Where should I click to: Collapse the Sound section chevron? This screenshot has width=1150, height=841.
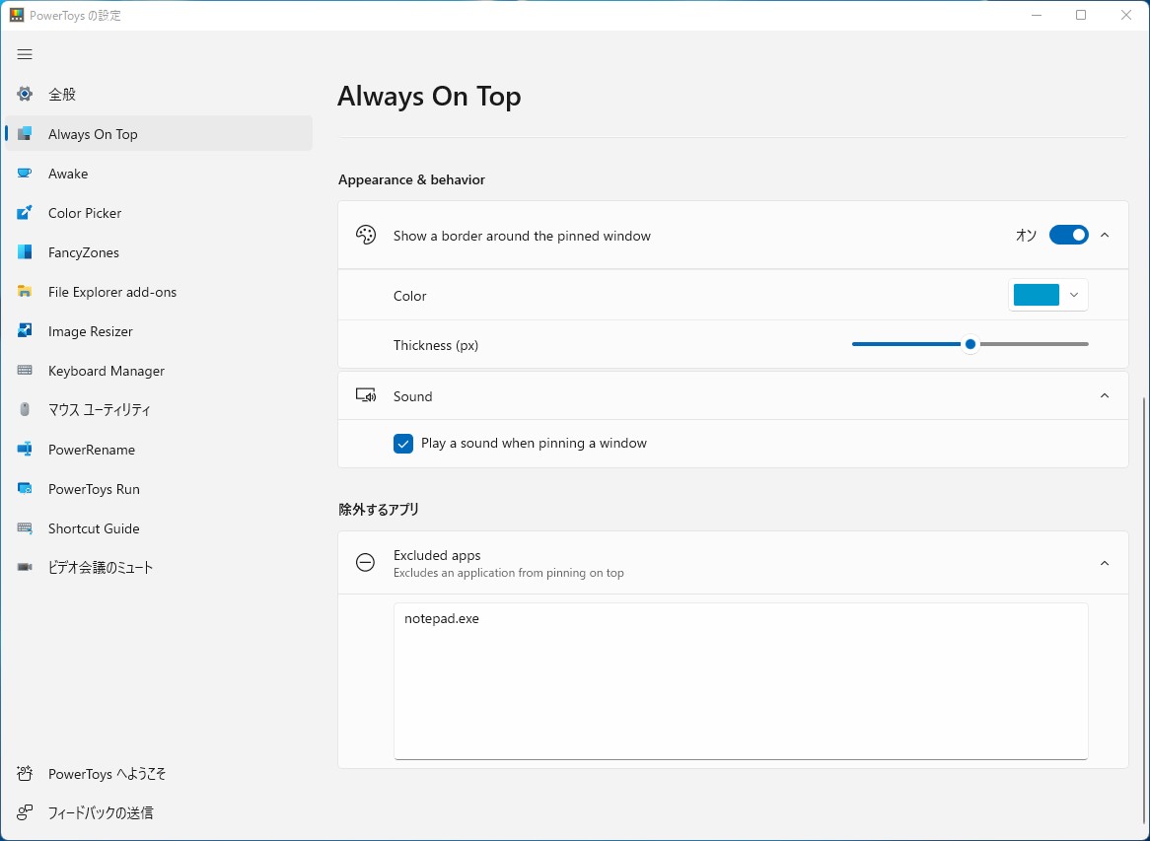click(1105, 396)
